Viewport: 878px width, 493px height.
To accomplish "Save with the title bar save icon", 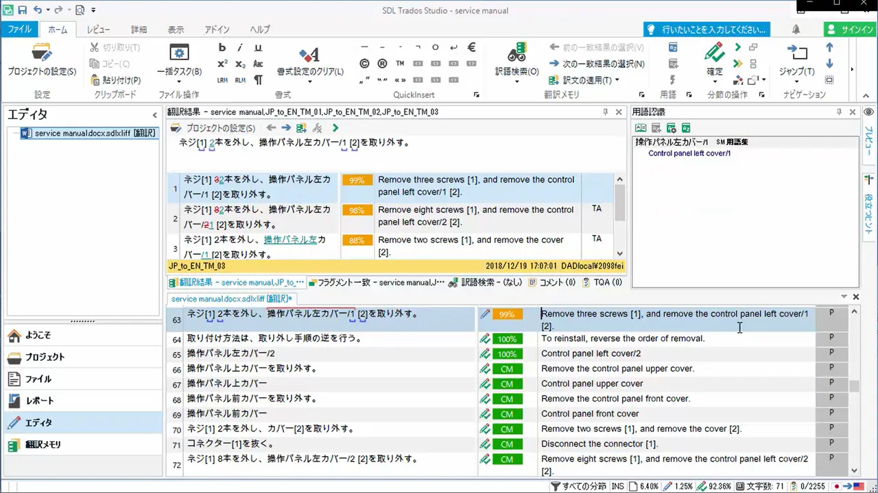I will pos(23,10).
